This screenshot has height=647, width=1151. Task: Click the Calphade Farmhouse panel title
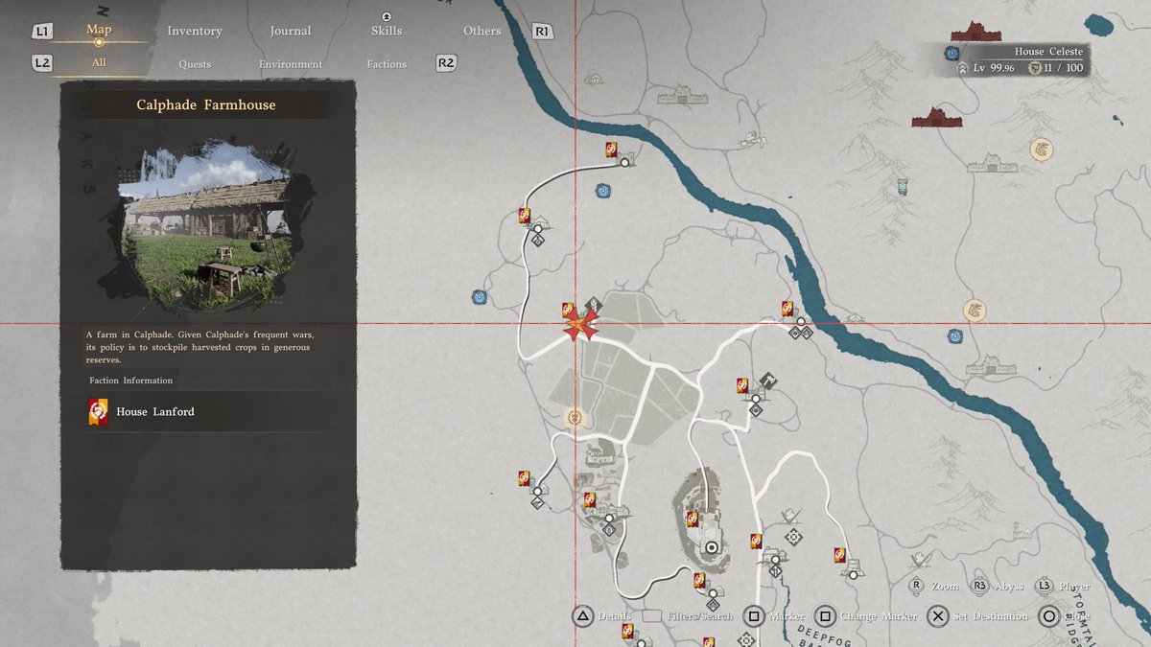click(208, 104)
